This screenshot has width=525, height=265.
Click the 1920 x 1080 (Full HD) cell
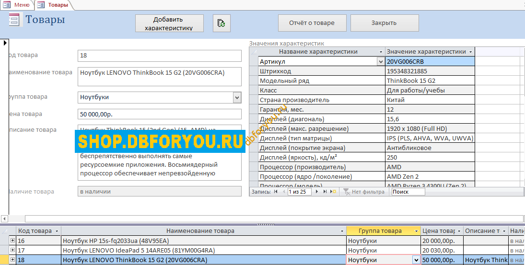coord(430,129)
